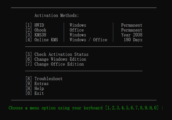Click the Activation Methods heading
172x120 pixels.
(x=57, y=15)
